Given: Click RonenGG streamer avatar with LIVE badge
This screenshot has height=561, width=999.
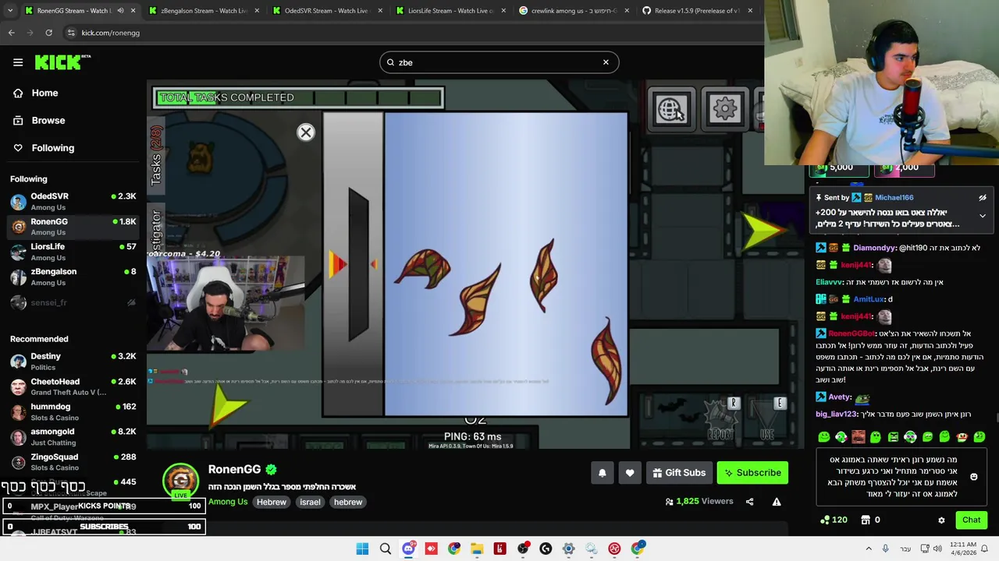Looking at the screenshot, I should [180, 482].
